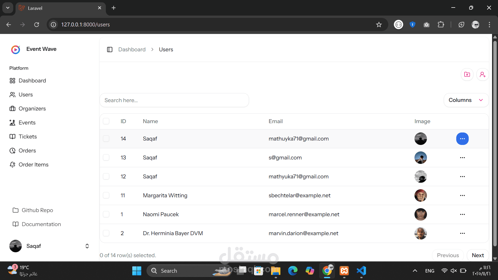Screen dimensions: 498x280
Task: Bookmark page with star icon
Action: coord(379,25)
